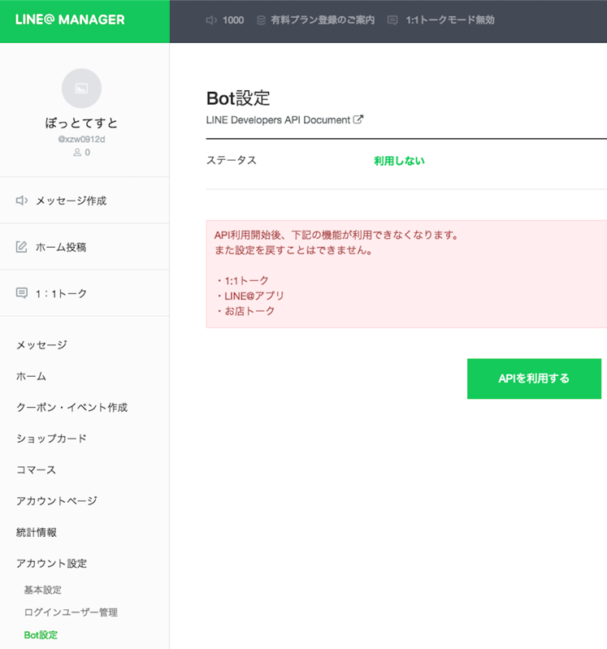Click megaphone icon next to メッセージ作成
This screenshot has width=607, height=649.
tap(21, 201)
